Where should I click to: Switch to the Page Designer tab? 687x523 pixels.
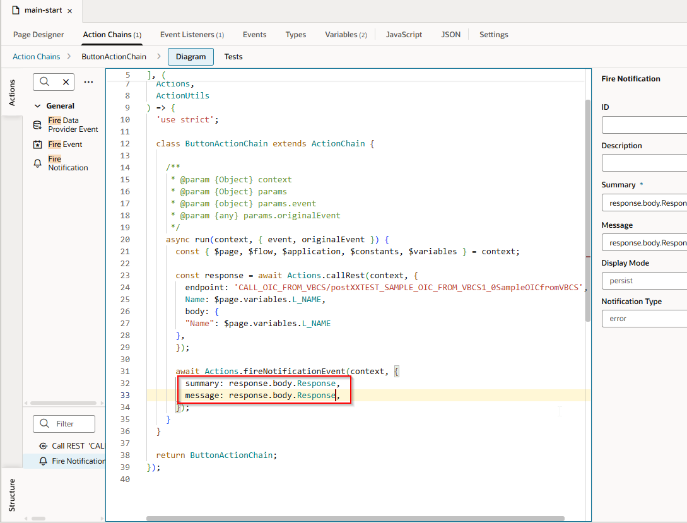tap(38, 35)
